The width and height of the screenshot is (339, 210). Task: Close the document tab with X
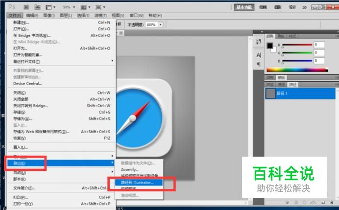[121, 33]
